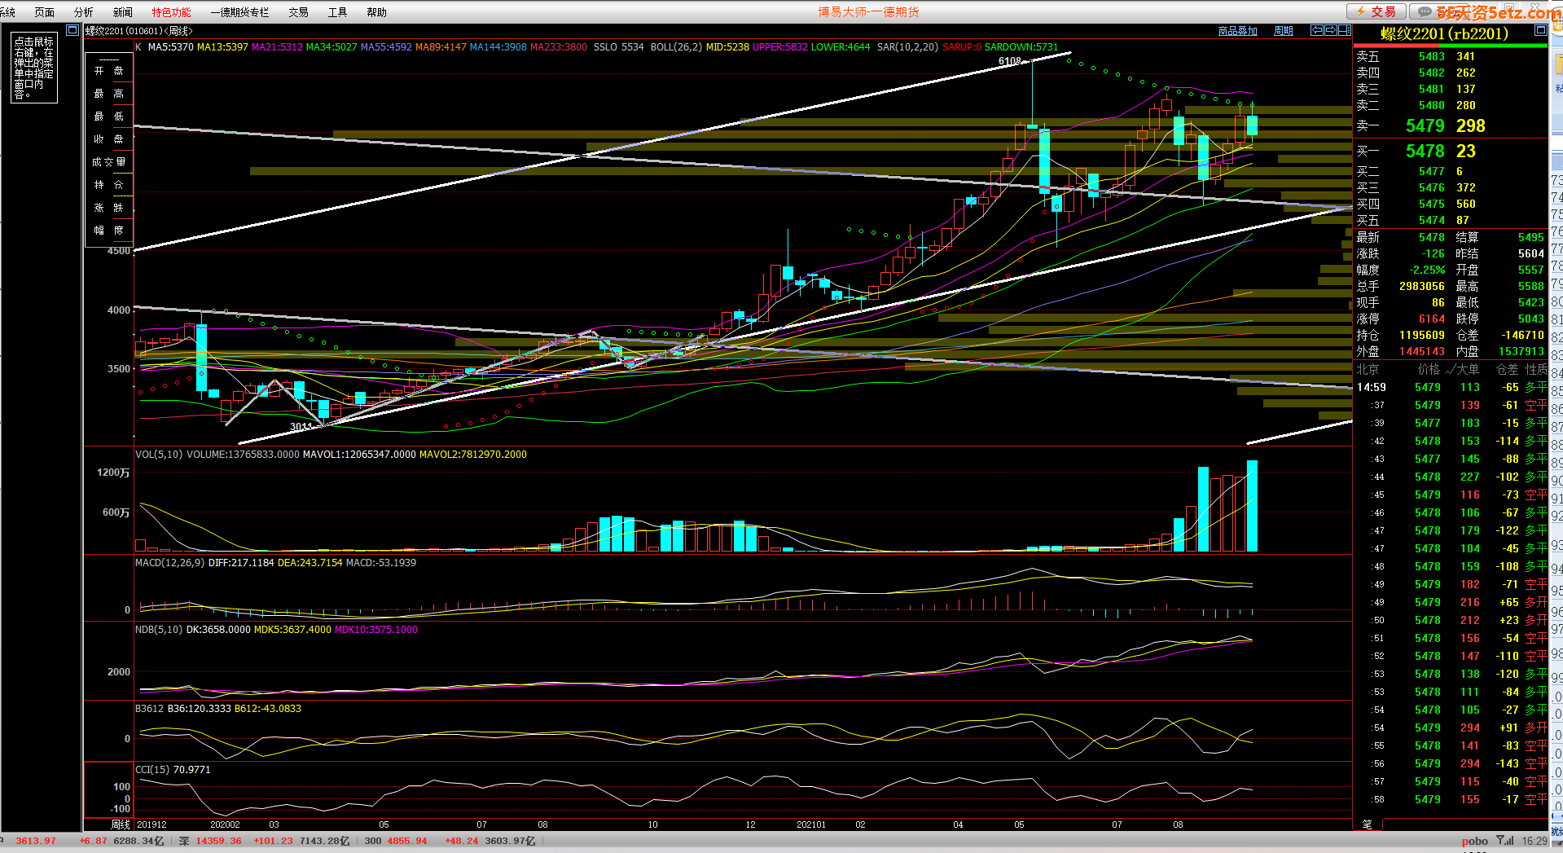The width and height of the screenshot is (1563, 853).
Task: Click the right arrow navigation icon
Action: point(1331,30)
